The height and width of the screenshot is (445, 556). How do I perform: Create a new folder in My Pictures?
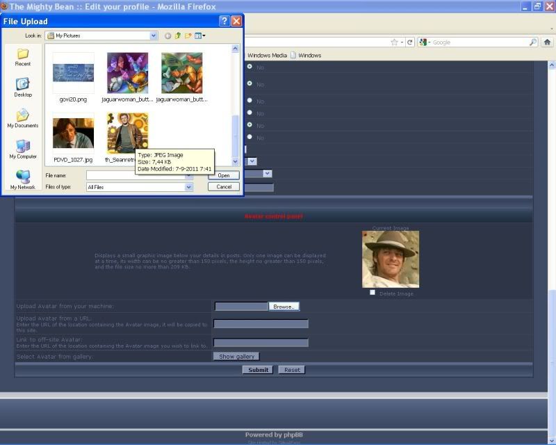(188, 35)
